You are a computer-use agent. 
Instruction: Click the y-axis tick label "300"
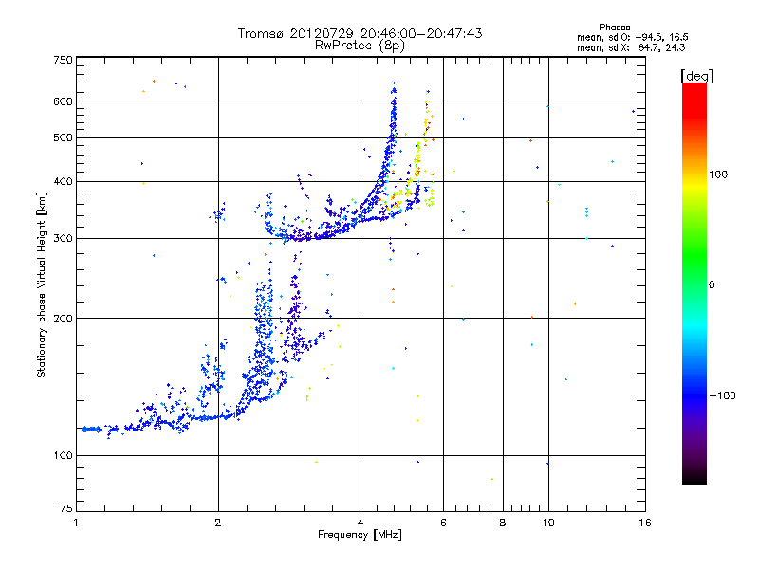coord(63,239)
